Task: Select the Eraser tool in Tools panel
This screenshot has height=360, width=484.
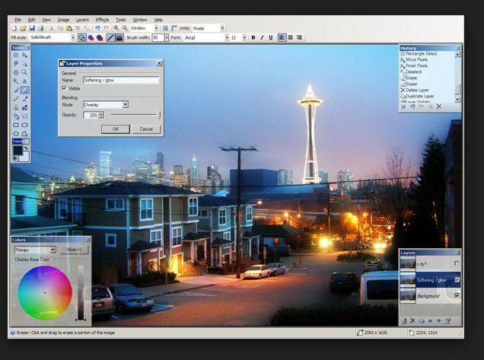Action: click(24, 90)
